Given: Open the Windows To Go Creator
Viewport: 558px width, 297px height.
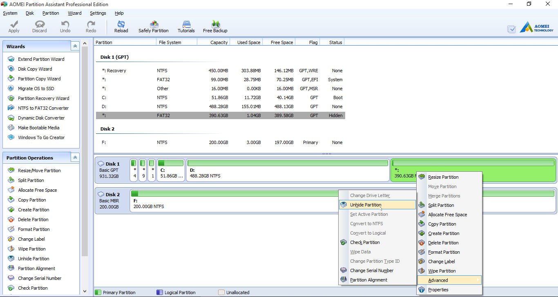Looking at the screenshot, I should tap(41, 137).
